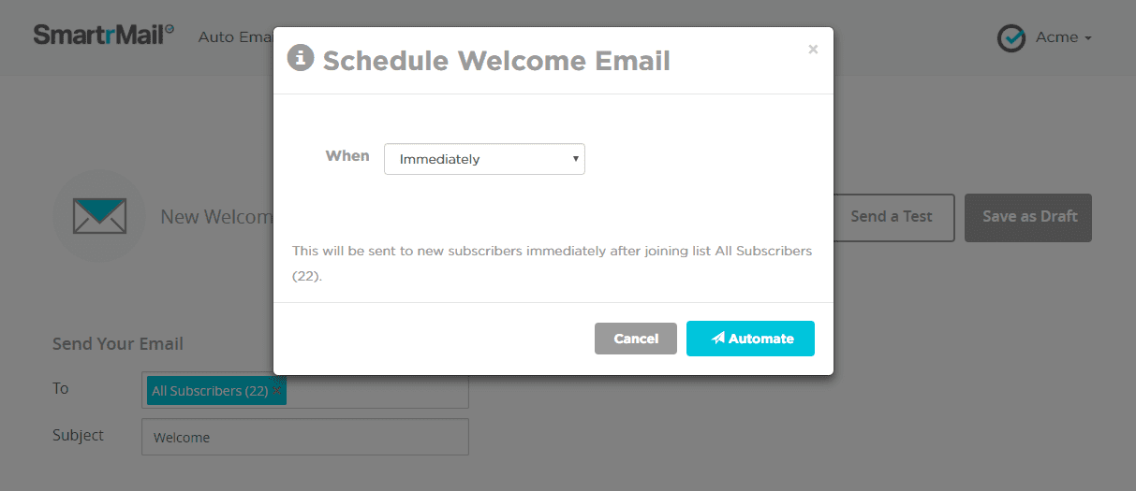Close the Schedule Welcome Email dialog

(x=813, y=50)
